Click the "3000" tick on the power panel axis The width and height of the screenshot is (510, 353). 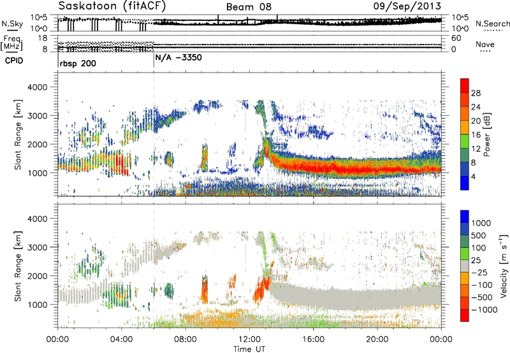click(38, 116)
